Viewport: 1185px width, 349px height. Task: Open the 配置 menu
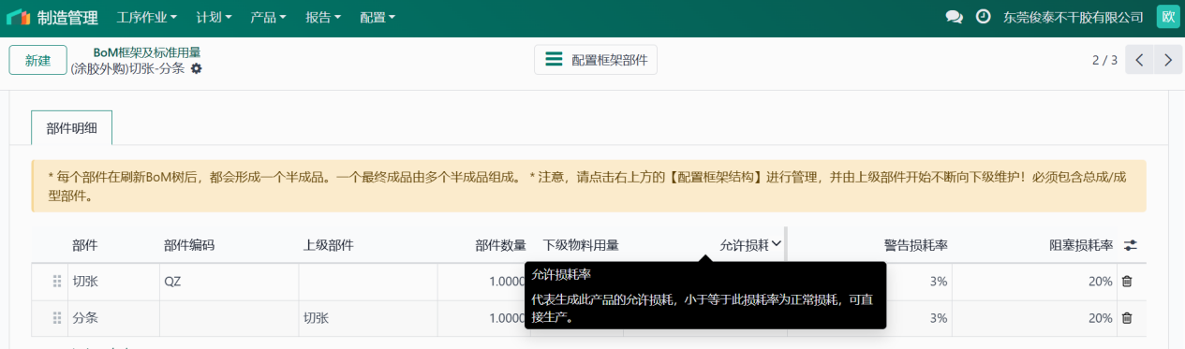pyautogui.click(x=378, y=17)
